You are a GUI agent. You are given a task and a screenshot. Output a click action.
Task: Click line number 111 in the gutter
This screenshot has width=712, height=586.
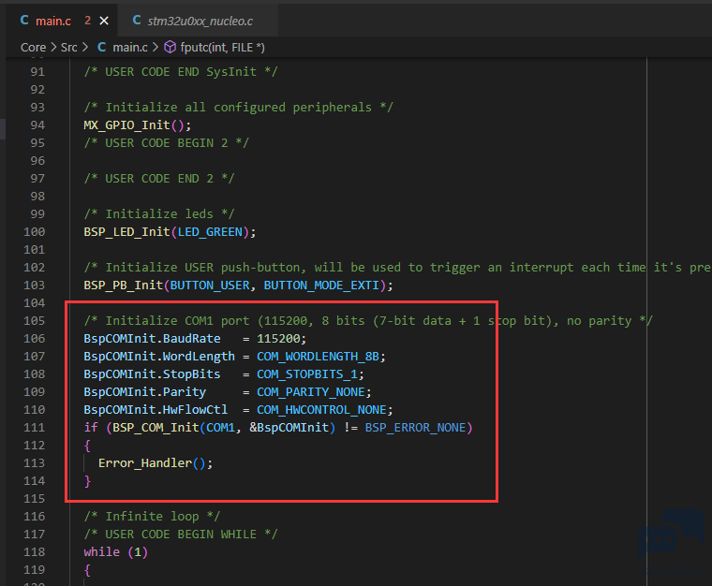(34, 428)
